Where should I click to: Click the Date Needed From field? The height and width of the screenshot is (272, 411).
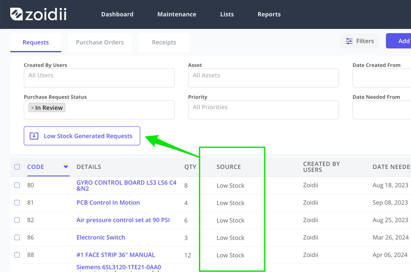click(382, 110)
